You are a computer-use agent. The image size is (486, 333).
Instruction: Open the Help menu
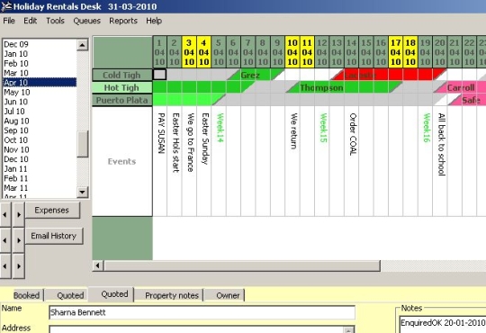click(154, 21)
